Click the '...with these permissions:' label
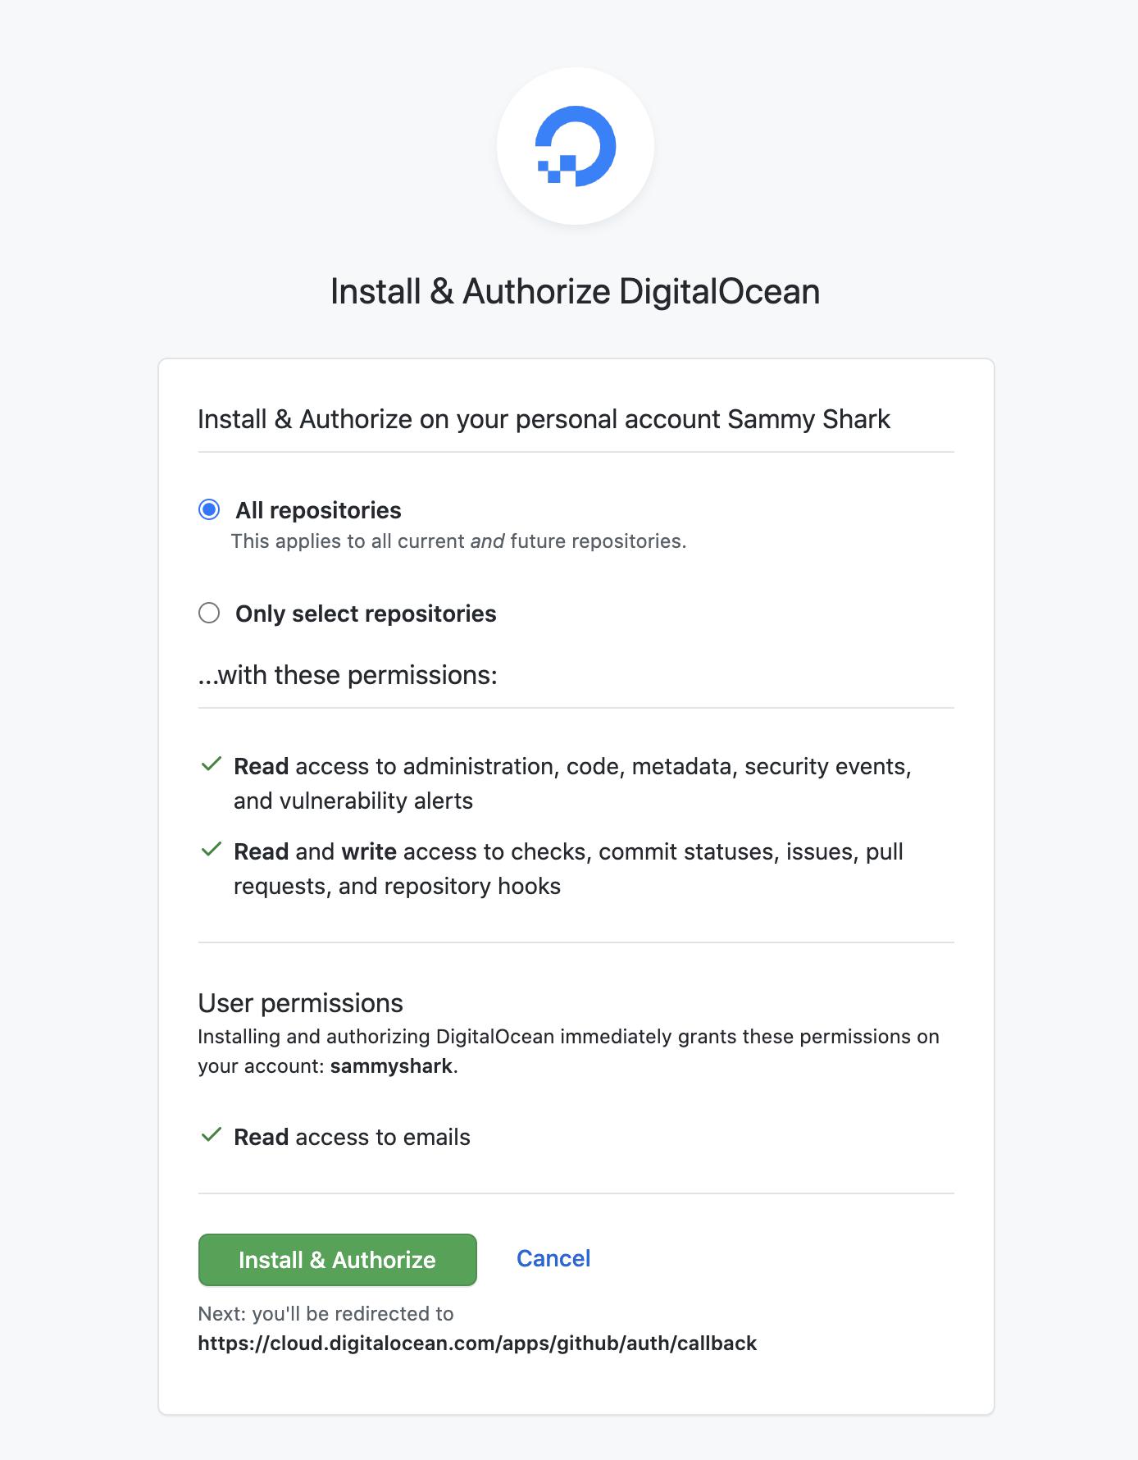Image resolution: width=1138 pixels, height=1460 pixels. point(347,674)
